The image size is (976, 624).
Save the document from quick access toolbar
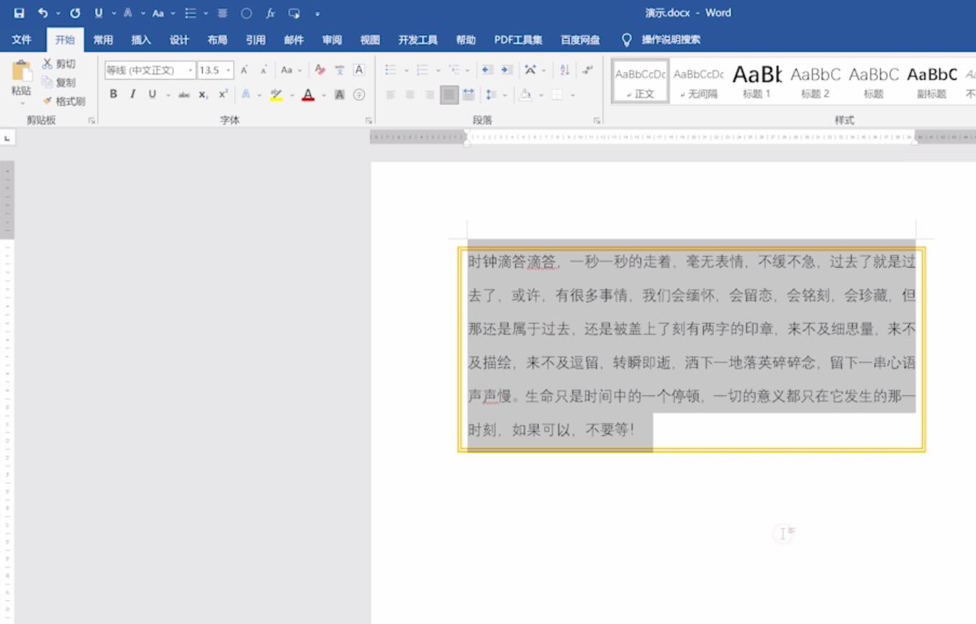tap(19, 13)
